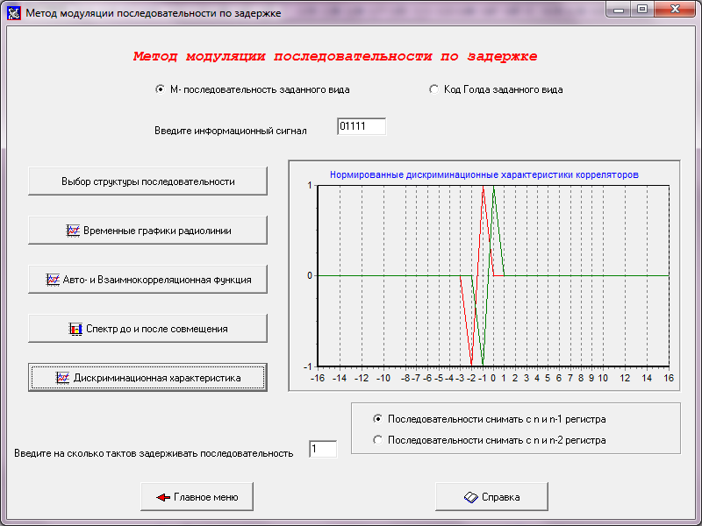702x526 pixels.
Task: Click the red arrow icon on Главное меню
Action: tap(163, 497)
